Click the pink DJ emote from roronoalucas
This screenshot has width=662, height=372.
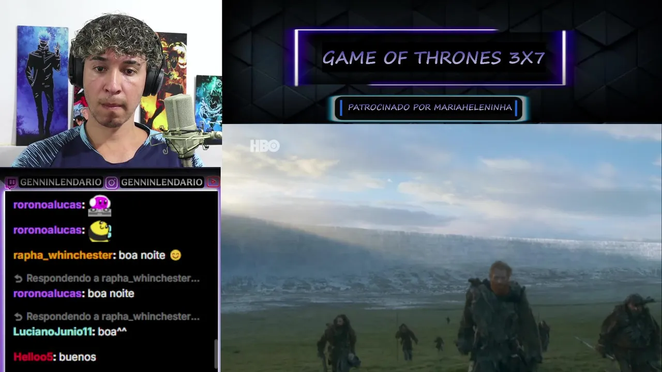tap(99, 205)
